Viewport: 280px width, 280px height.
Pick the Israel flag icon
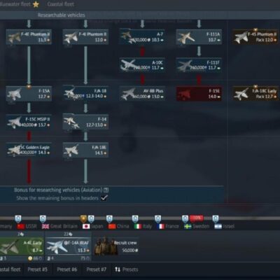coord(218,226)
